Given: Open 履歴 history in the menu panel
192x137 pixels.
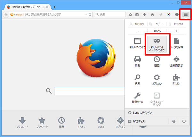Looking at the screenshot, I should pos(157,61).
